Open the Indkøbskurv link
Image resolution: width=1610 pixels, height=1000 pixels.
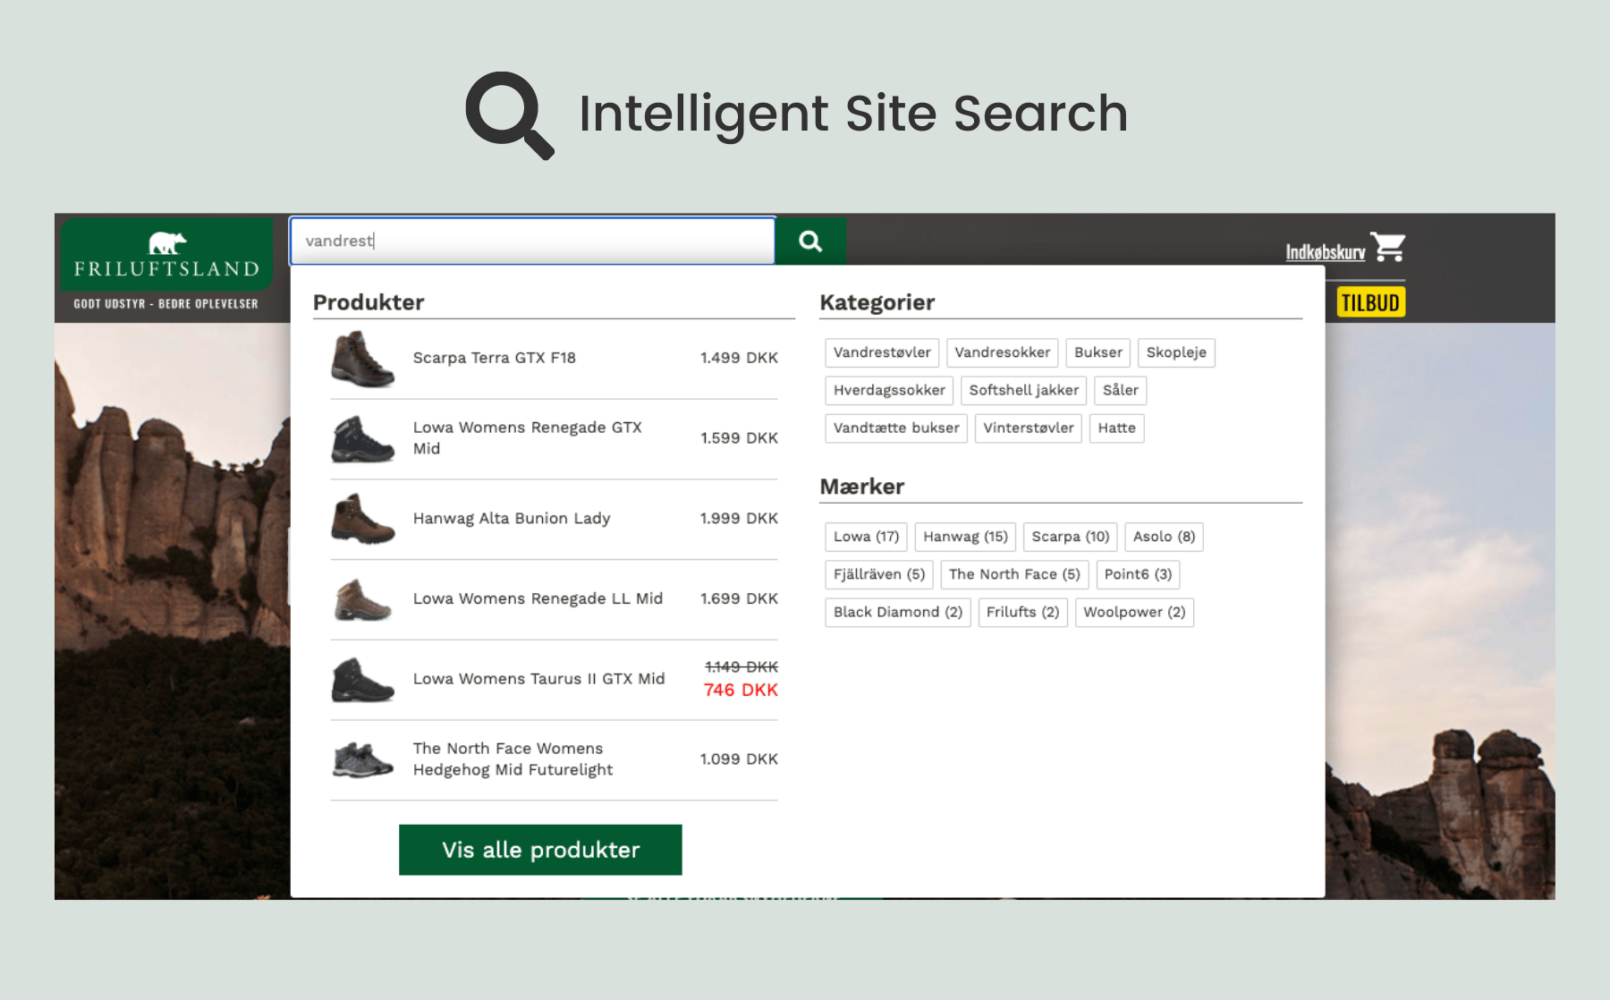[x=1326, y=252]
